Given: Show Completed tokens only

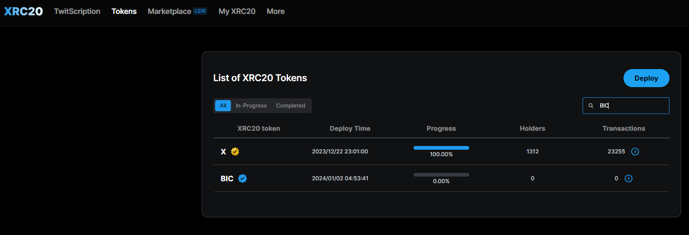Looking at the screenshot, I should [x=290, y=106].
